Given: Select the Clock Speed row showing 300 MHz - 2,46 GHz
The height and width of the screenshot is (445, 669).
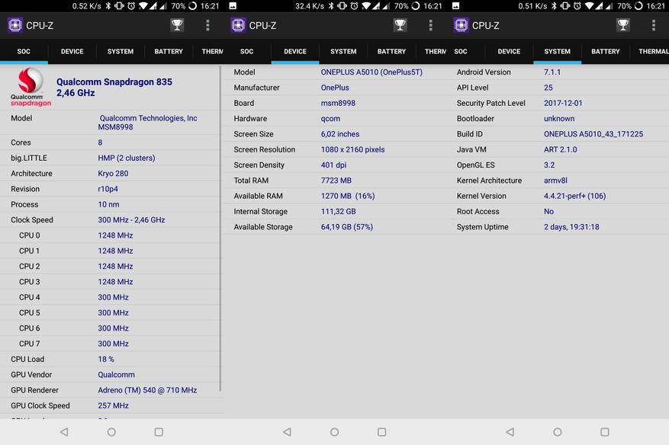Looking at the screenshot, I should pyautogui.click(x=111, y=219).
